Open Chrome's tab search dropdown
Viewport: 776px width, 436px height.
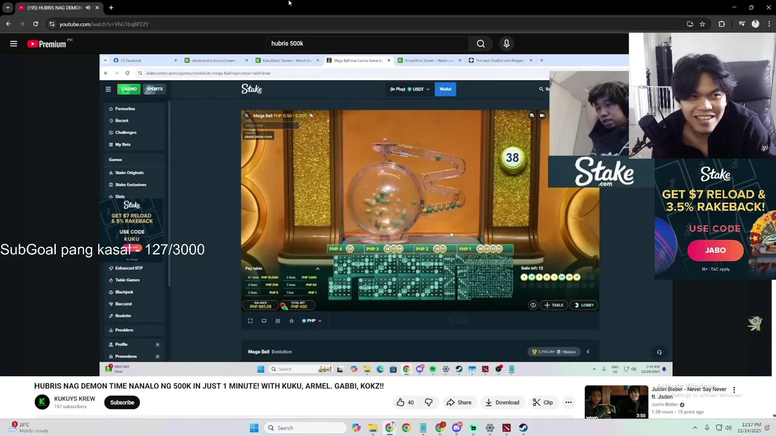pyautogui.click(x=8, y=8)
